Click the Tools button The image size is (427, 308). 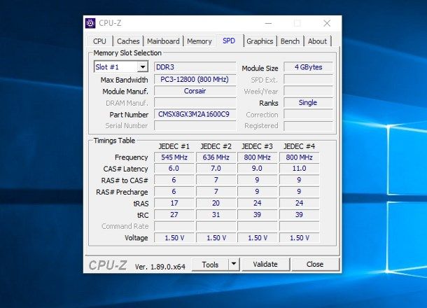[210, 265]
